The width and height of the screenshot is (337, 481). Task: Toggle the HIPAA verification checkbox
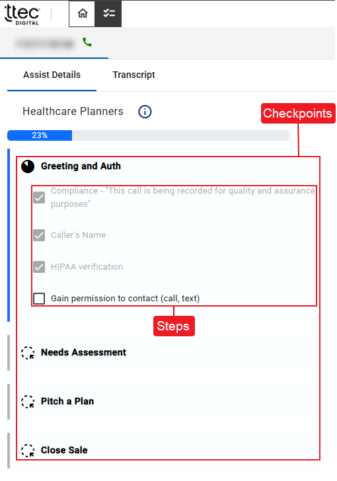39,267
